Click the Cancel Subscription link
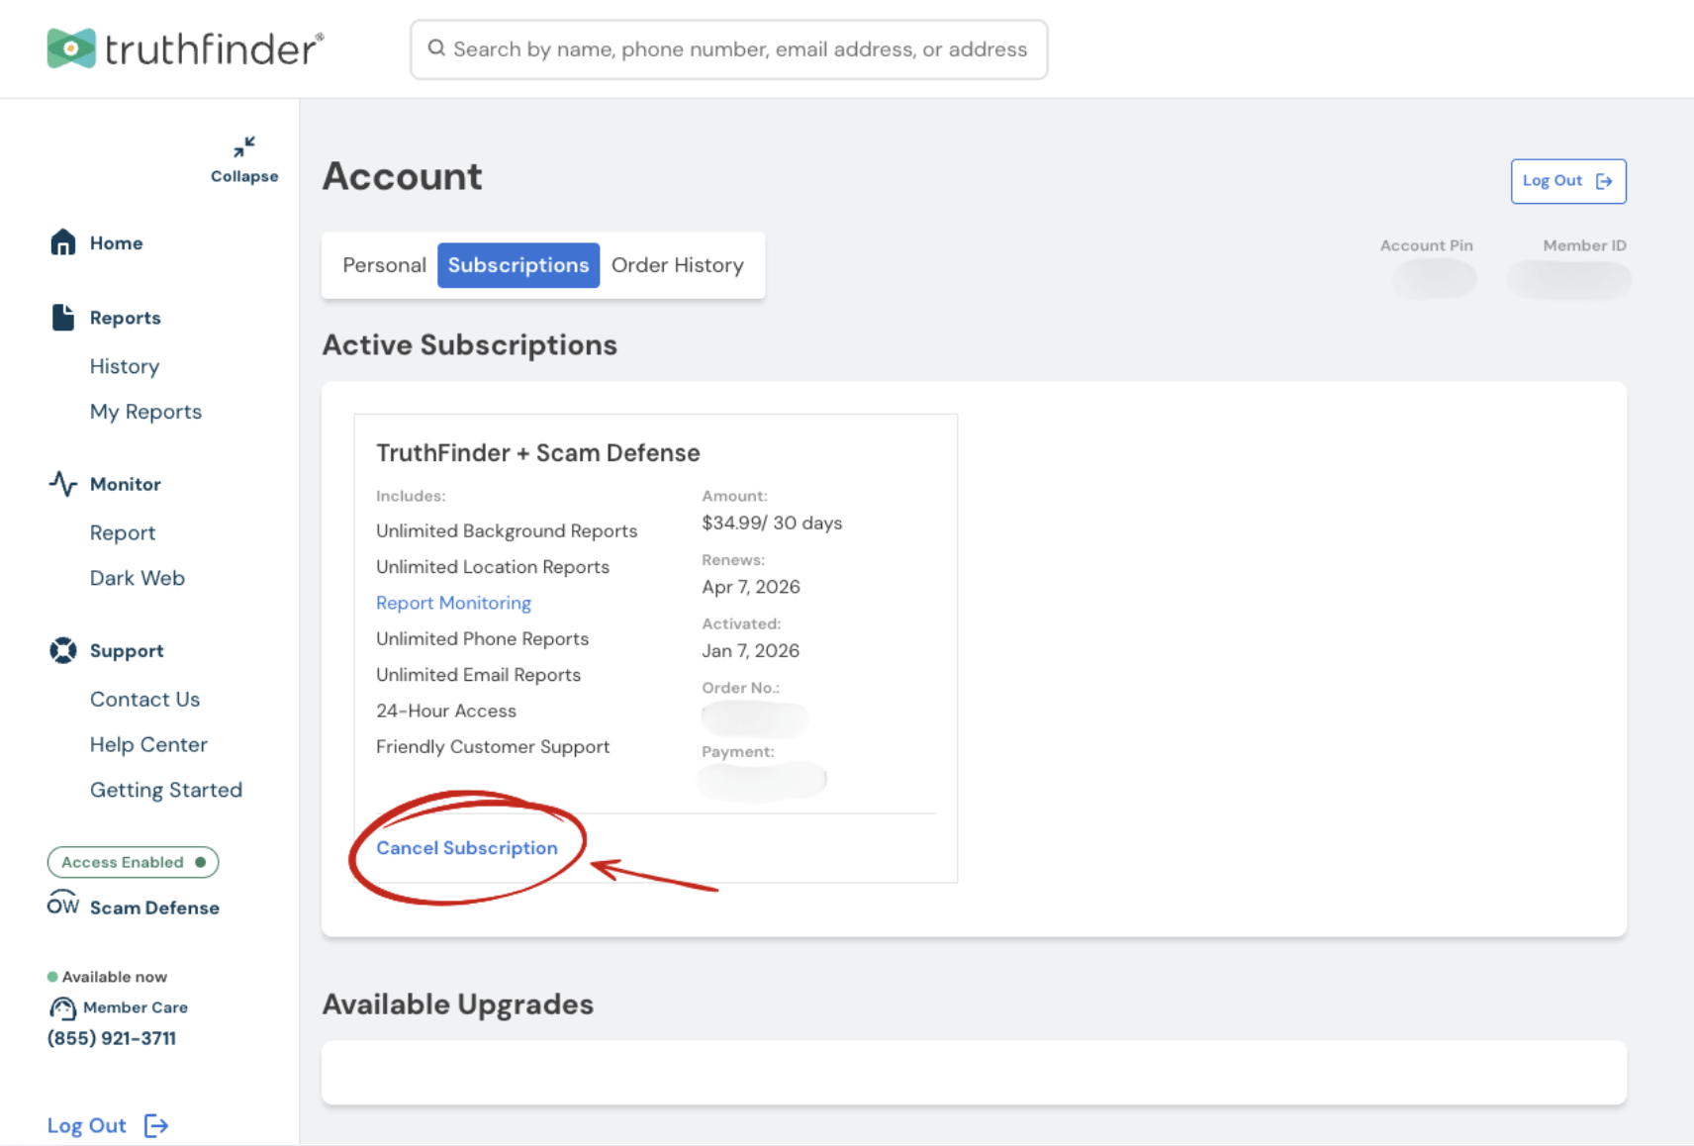Screen dimensions: 1694x1146 pos(467,848)
